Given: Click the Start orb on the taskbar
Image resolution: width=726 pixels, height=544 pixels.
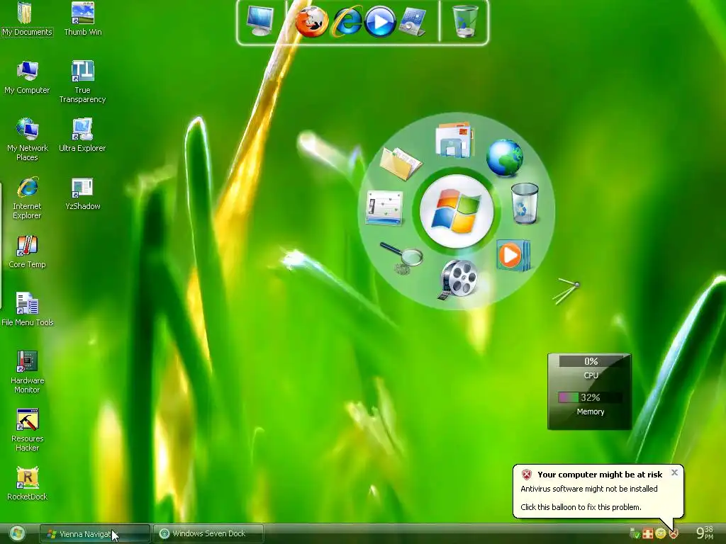Looking at the screenshot, I should 17,534.
